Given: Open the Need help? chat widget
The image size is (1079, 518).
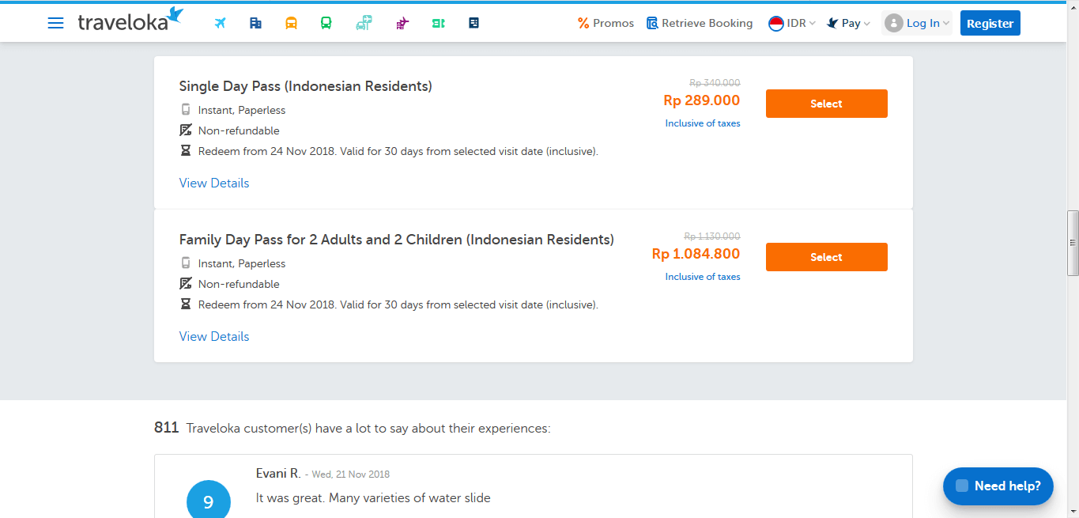Looking at the screenshot, I should (x=998, y=486).
